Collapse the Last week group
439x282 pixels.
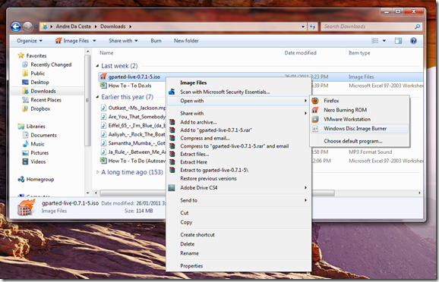coord(97,66)
